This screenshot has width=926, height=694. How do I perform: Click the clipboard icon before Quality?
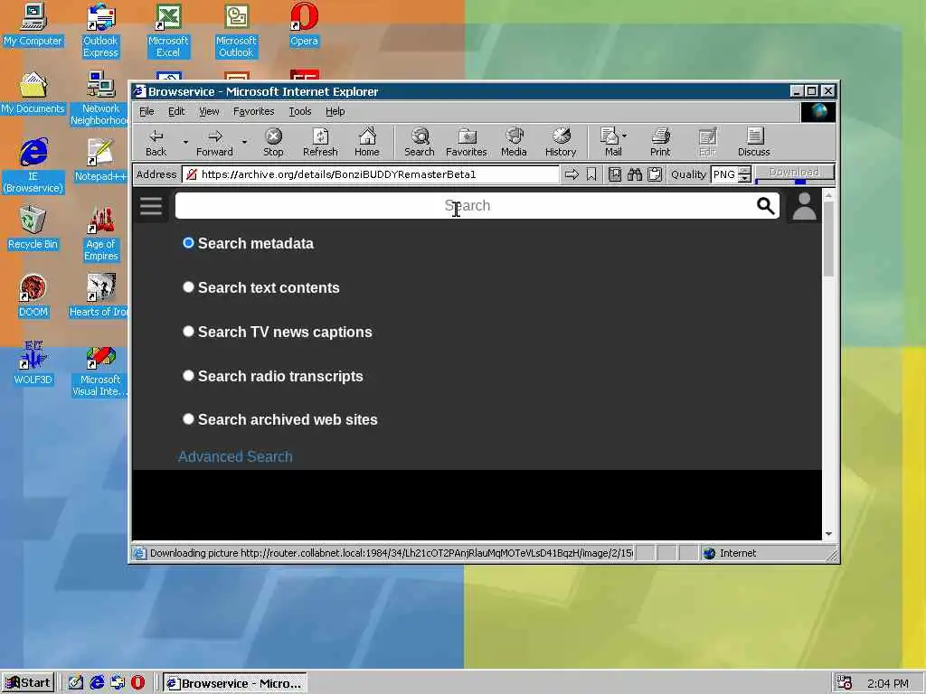pos(655,174)
